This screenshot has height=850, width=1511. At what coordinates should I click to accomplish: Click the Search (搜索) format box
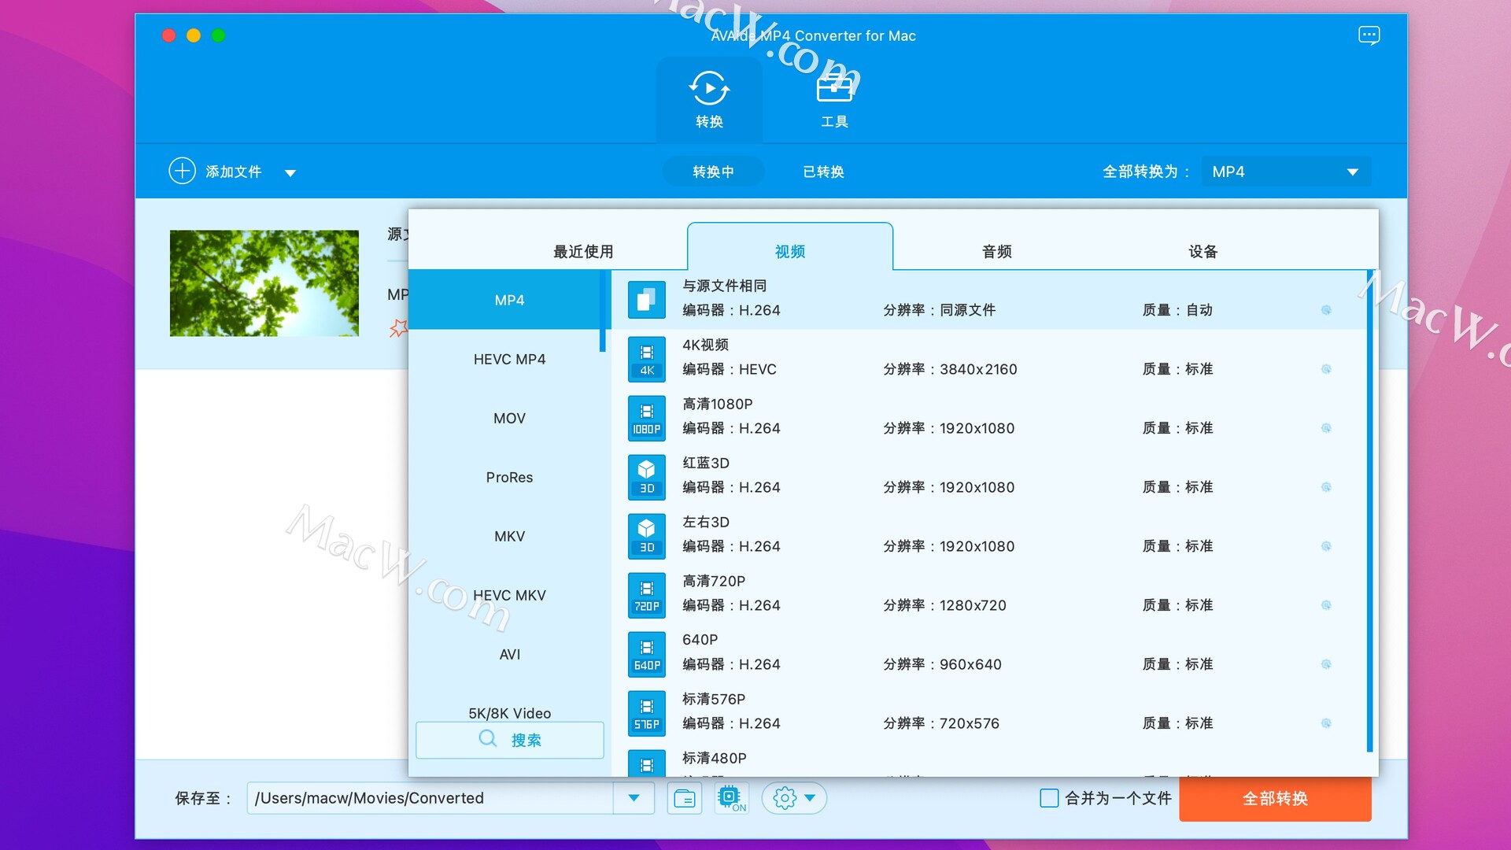point(510,739)
